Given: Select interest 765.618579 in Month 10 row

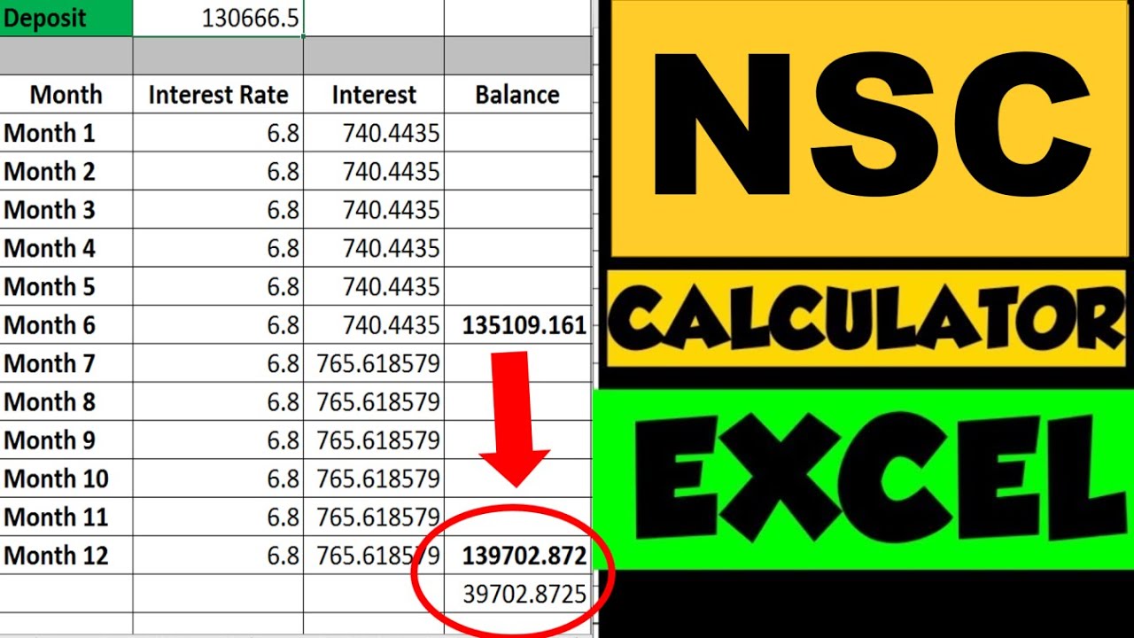Looking at the screenshot, I should 374,478.
